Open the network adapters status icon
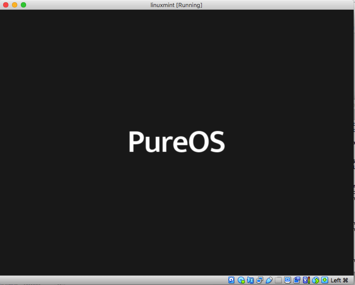This screenshot has width=355, height=285. (259, 280)
